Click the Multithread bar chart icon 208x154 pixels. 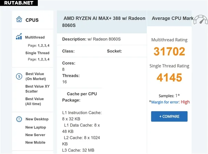click(19, 37)
